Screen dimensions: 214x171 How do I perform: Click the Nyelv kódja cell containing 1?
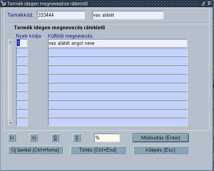pos(22,43)
